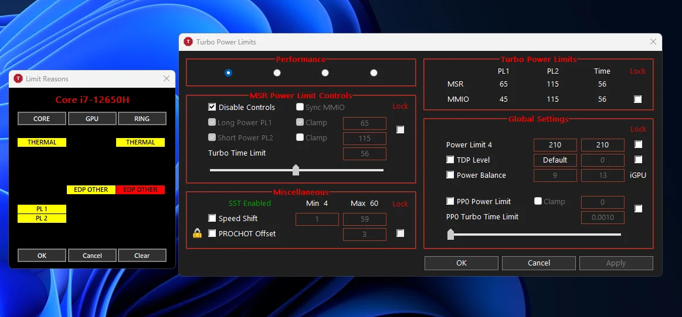Select the fourth Performance radio option
This screenshot has width=682, height=317.
(374, 73)
